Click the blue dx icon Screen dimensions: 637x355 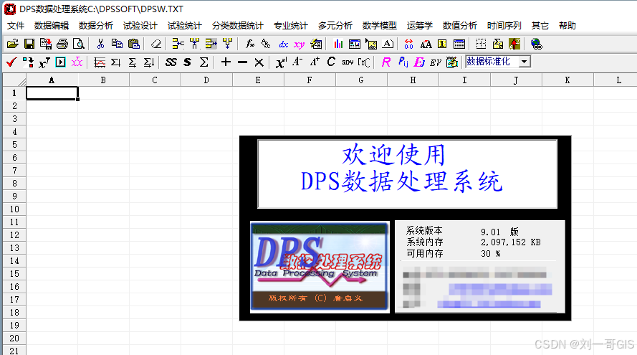click(283, 44)
